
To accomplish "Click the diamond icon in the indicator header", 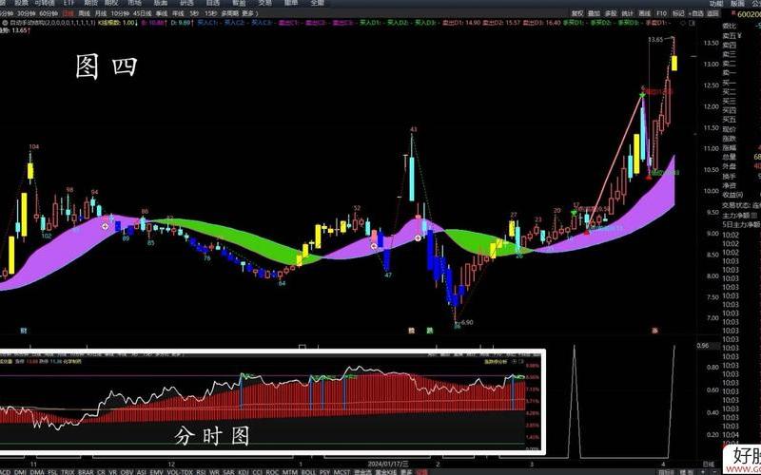I will (683, 23).
